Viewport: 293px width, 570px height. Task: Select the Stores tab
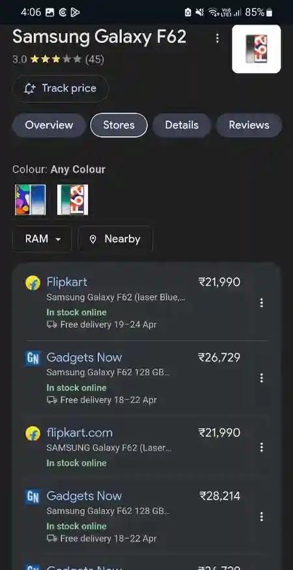[119, 125]
